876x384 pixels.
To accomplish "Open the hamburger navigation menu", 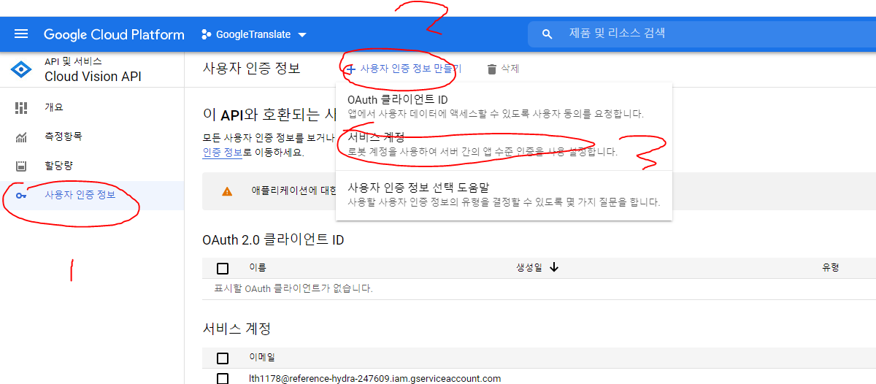I will 20,34.
